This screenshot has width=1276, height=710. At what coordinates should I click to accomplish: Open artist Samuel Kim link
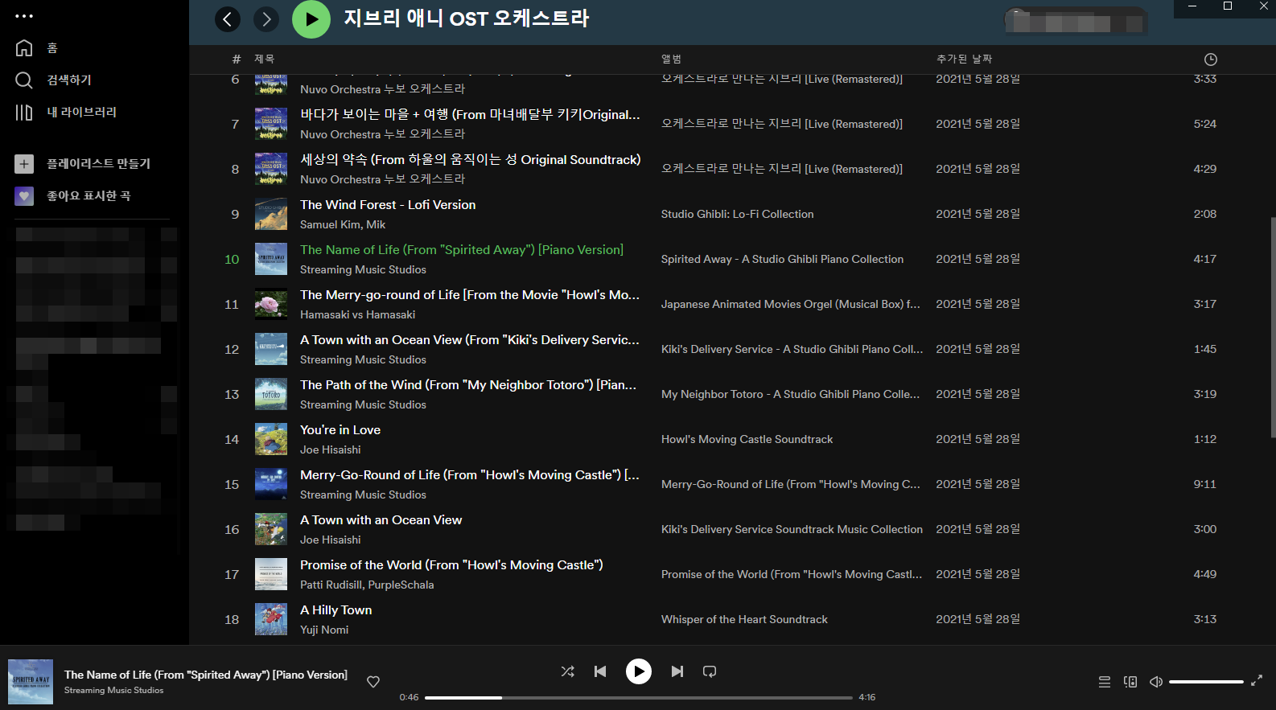pos(331,225)
